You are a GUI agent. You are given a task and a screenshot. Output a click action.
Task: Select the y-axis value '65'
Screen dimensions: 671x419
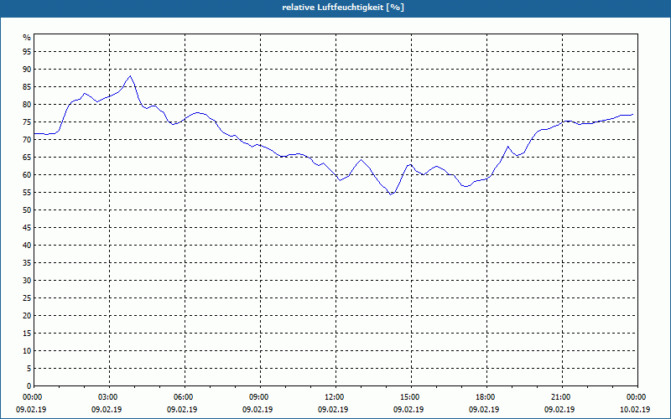[x=27, y=158]
